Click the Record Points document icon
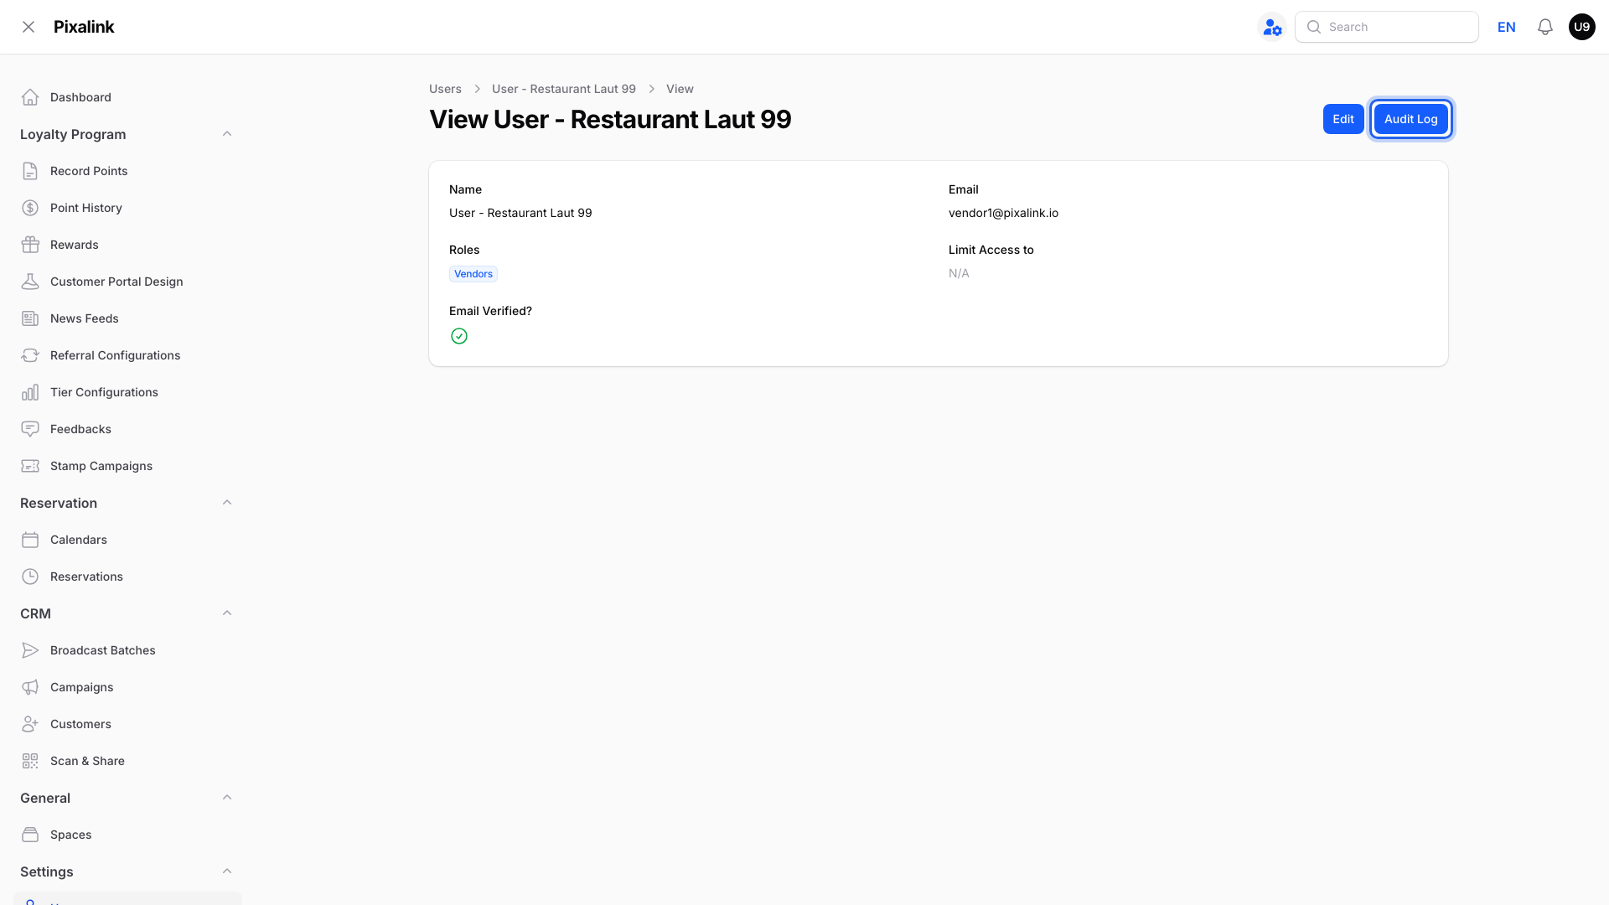Viewport: 1609px width, 905px height. [x=30, y=171]
